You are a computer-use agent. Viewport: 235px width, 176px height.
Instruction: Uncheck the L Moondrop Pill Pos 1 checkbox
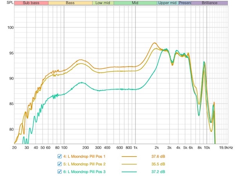60,156
